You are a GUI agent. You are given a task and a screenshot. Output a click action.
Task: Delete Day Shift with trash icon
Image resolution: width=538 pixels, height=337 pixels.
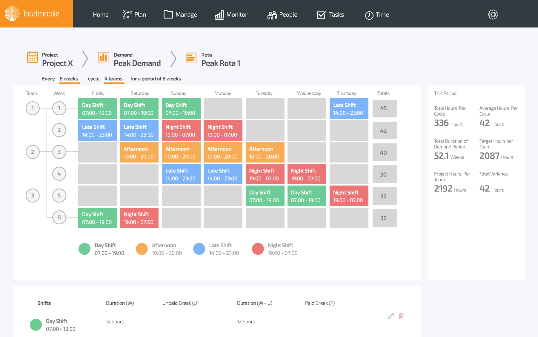pos(401,316)
